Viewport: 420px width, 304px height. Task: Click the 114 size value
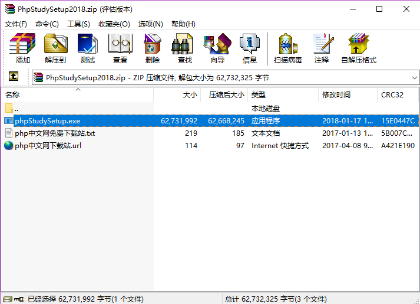pos(191,146)
